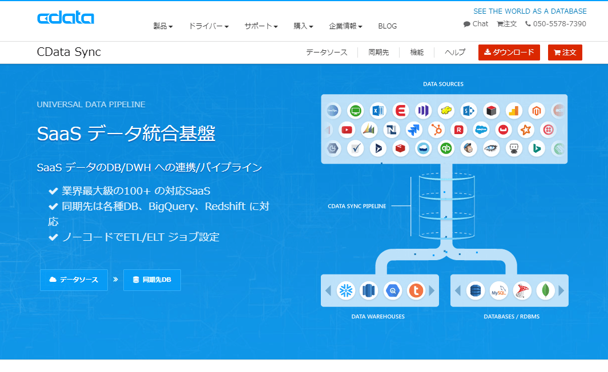Open the データソース sub-navigation tab
The width and height of the screenshot is (608, 372).
coord(327,52)
